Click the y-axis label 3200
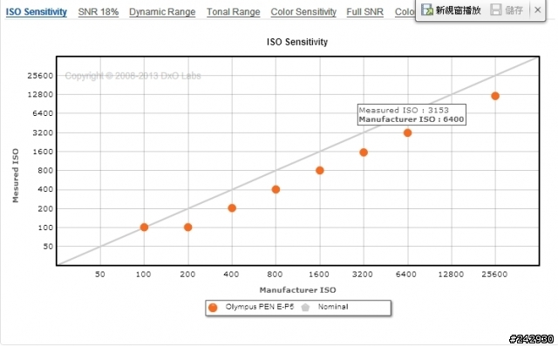Viewport: 558px width, 346px height. (43, 133)
